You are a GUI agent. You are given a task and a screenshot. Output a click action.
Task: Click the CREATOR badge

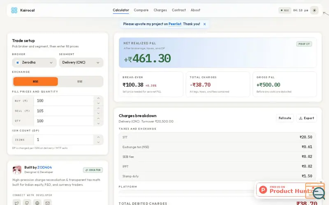(x=93, y=170)
